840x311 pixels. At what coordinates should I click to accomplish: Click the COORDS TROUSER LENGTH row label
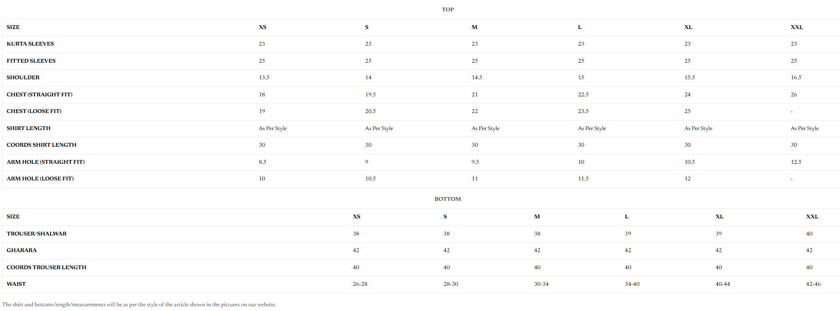pos(47,267)
